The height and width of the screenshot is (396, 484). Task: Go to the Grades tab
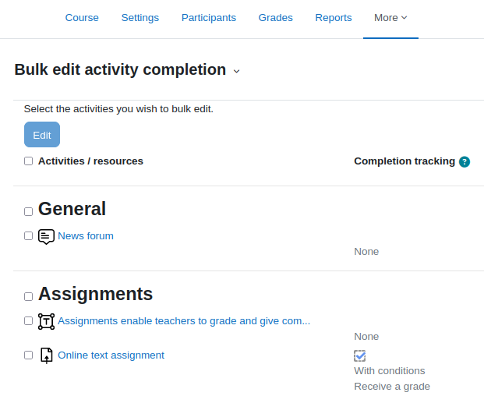pos(275,18)
